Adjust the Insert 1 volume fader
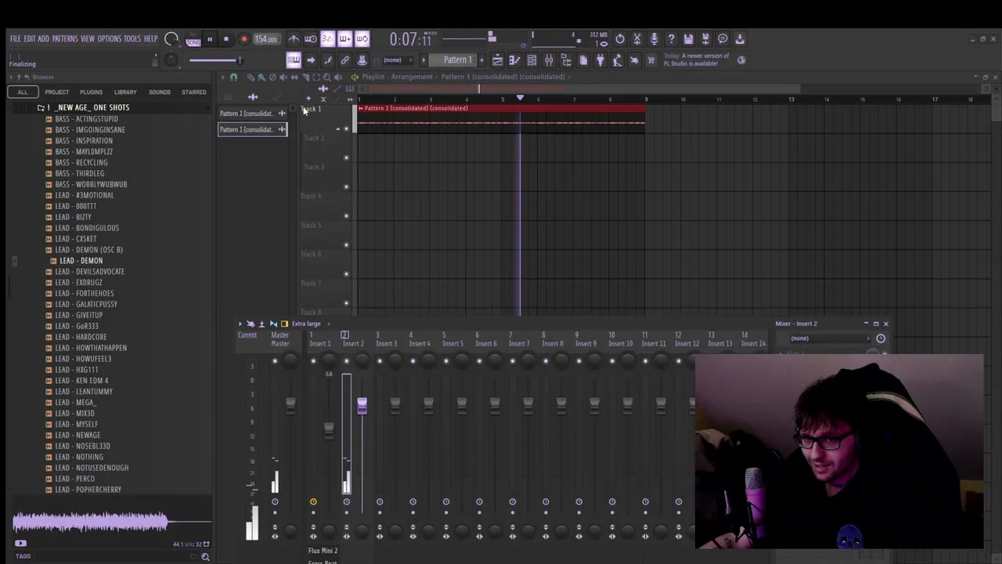Screen dimensions: 1002x564 pos(329,429)
